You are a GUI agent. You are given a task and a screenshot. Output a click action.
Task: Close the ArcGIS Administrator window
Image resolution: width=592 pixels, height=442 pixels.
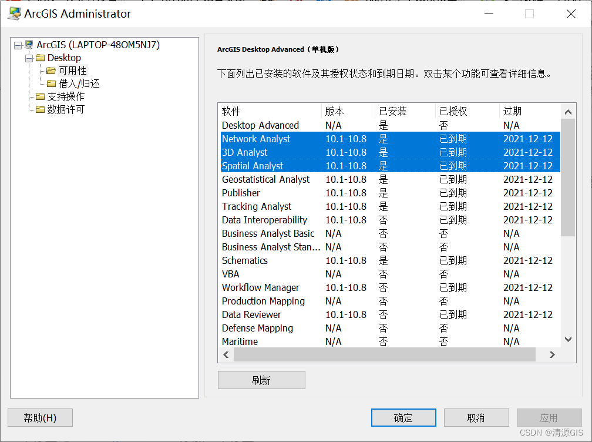coord(571,14)
